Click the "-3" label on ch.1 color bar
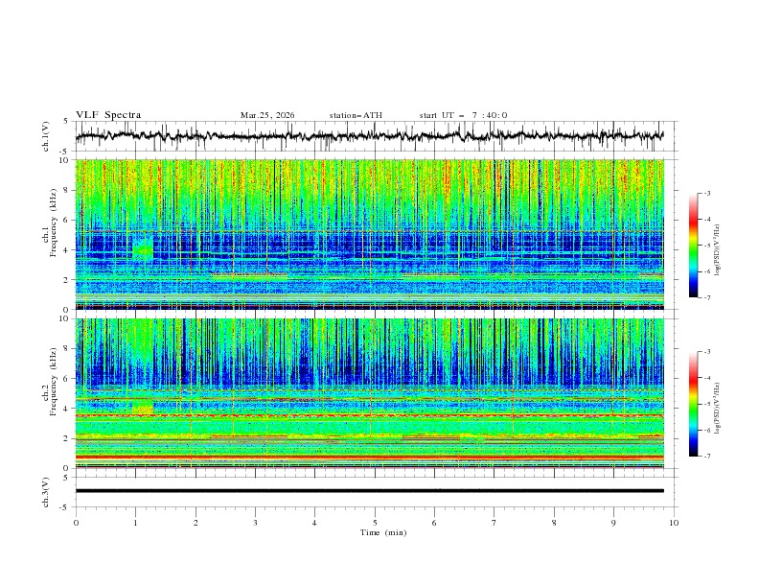The width and height of the screenshot is (759, 587). (707, 193)
